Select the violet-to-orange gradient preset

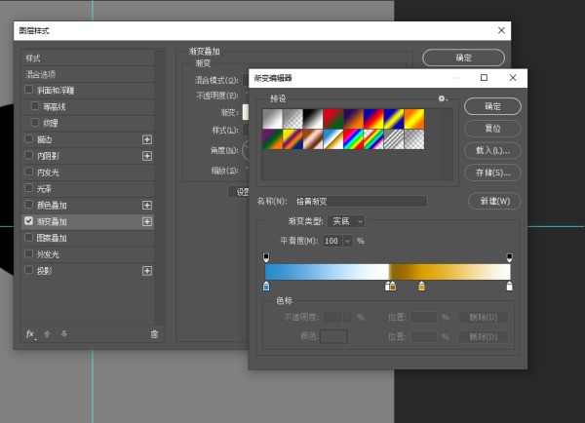point(353,119)
